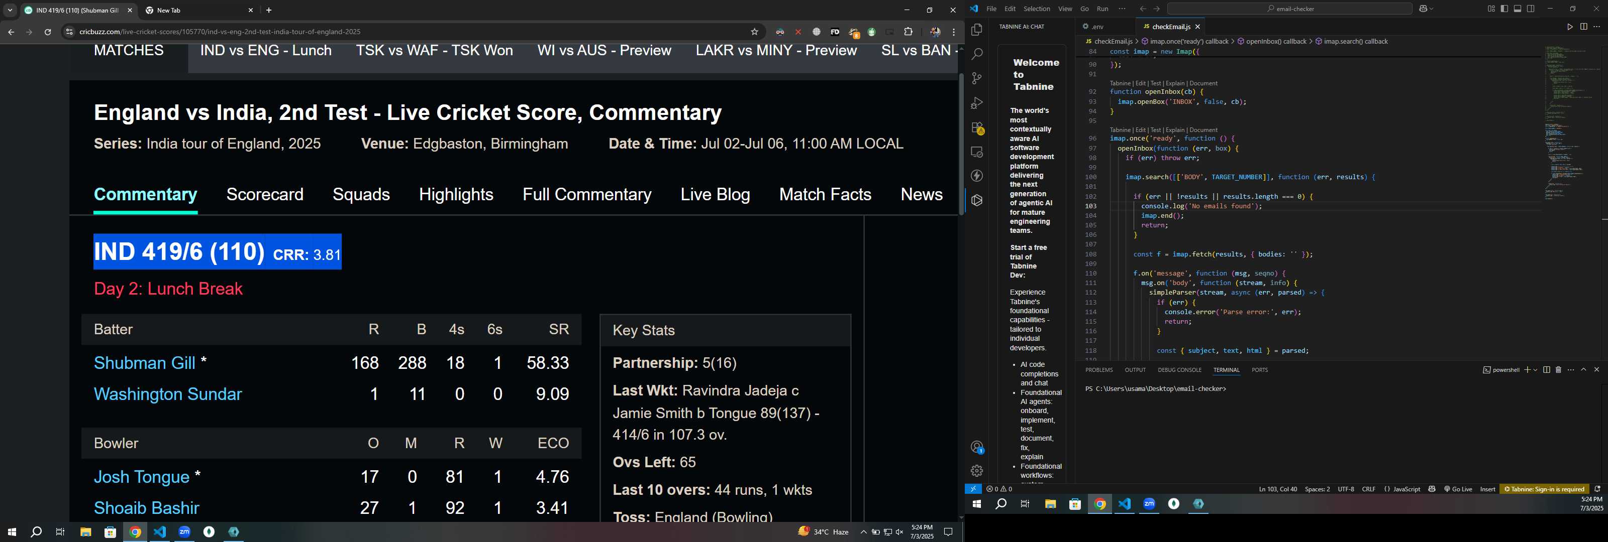Toggle the bottom Panel in VS Code layout controls

tap(1518, 9)
